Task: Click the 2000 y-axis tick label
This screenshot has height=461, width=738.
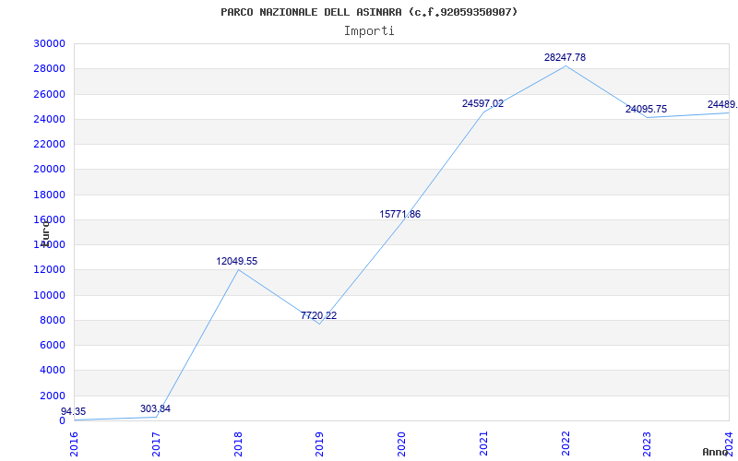Action: [x=52, y=396]
